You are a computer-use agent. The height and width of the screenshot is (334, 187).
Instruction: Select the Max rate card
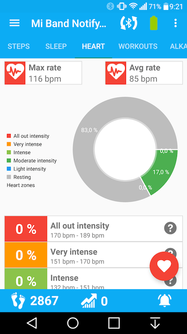pyautogui.click(x=43, y=73)
